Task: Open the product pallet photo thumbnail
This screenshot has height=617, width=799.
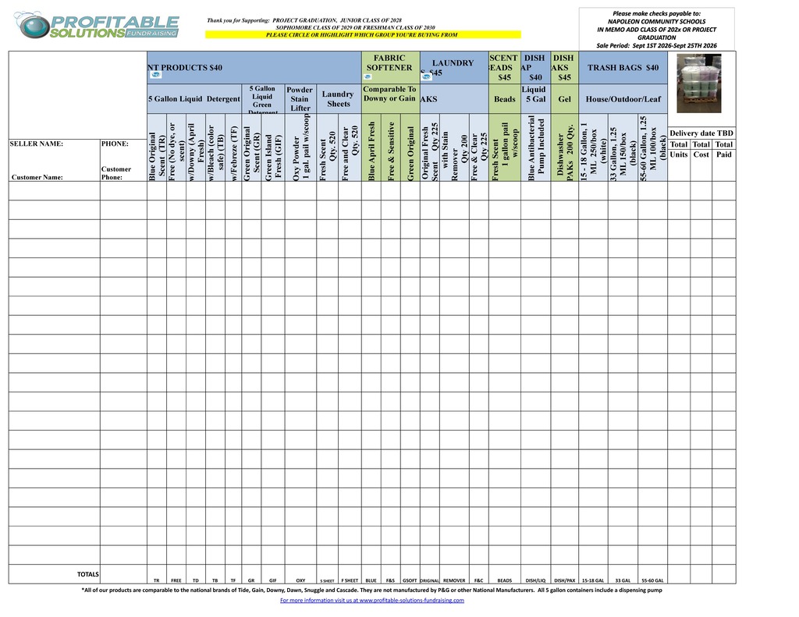Action: pos(698,83)
